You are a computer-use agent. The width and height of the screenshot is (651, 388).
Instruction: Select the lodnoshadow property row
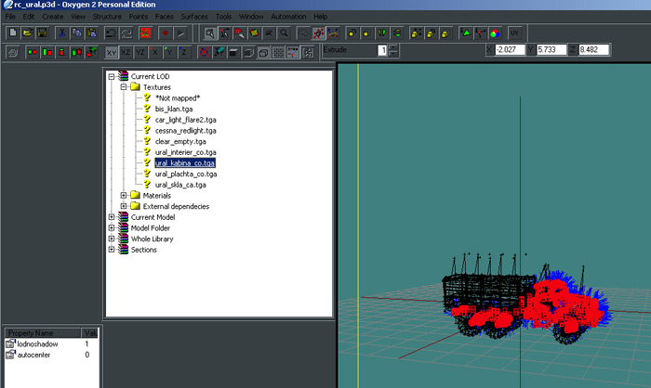37,343
